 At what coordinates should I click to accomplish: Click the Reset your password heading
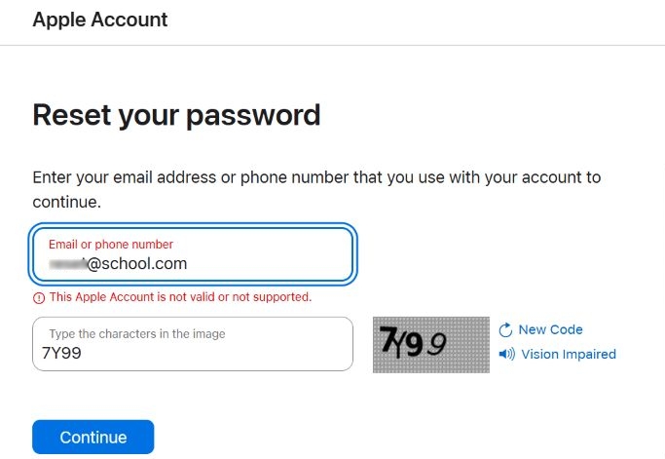click(176, 115)
